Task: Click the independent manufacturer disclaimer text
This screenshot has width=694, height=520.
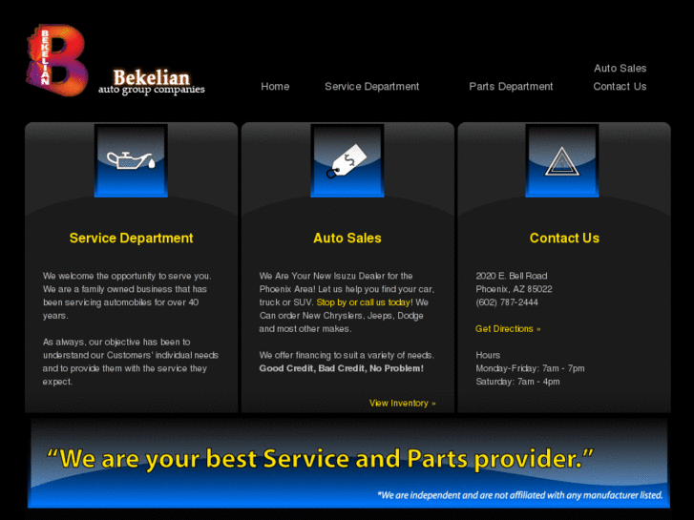Action: coord(520,495)
